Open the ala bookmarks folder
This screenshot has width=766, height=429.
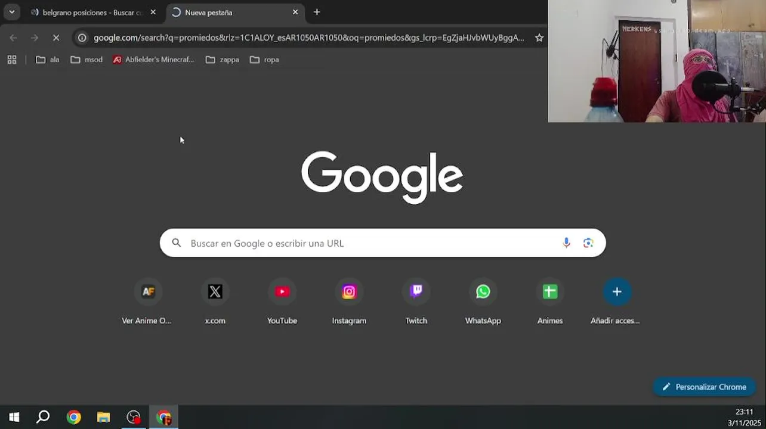coord(48,60)
